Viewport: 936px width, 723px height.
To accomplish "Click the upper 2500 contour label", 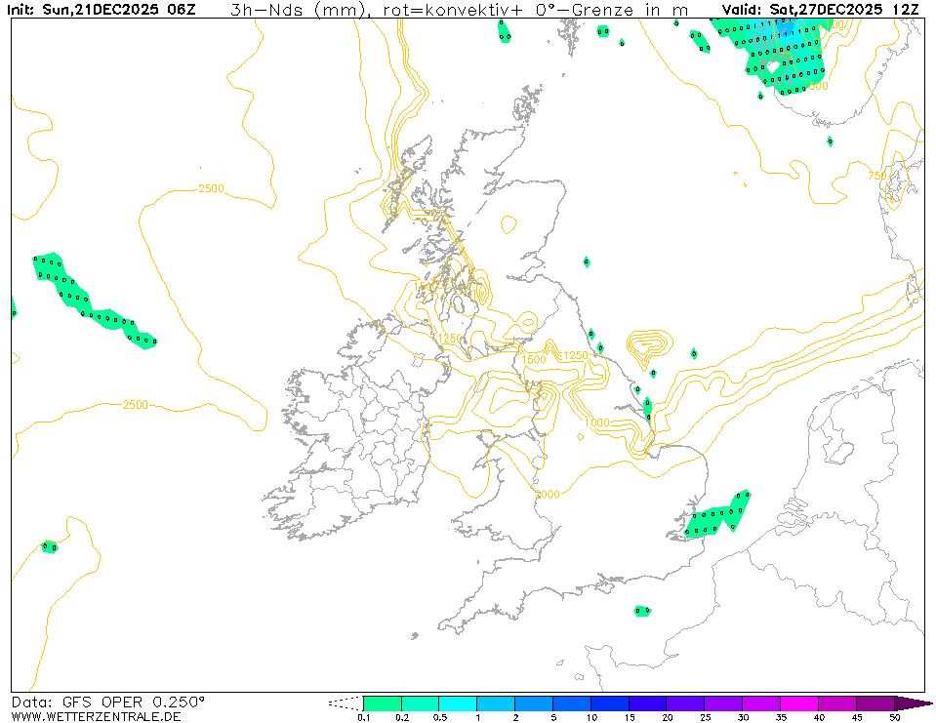I will pyautogui.click(x=211, y=188).
